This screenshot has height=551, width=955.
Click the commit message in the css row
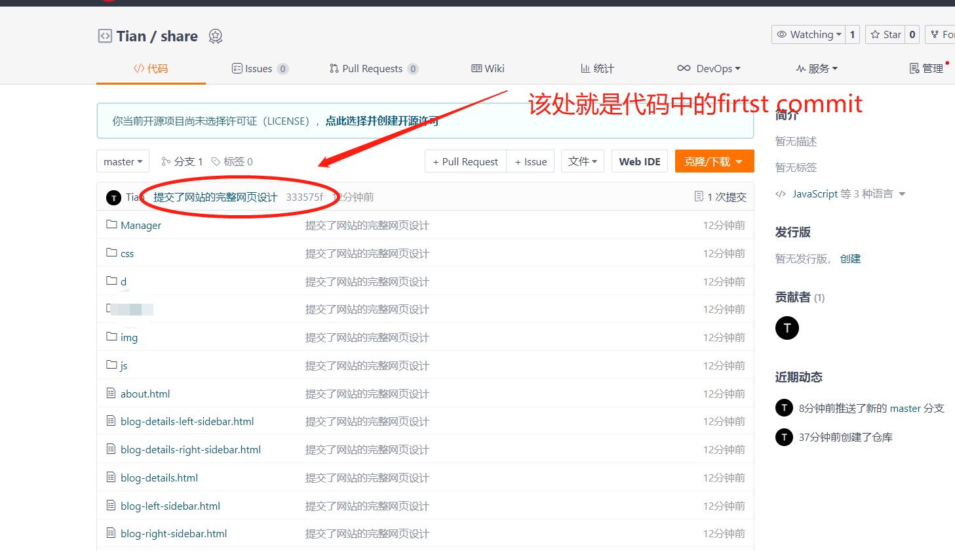point(367,253)
